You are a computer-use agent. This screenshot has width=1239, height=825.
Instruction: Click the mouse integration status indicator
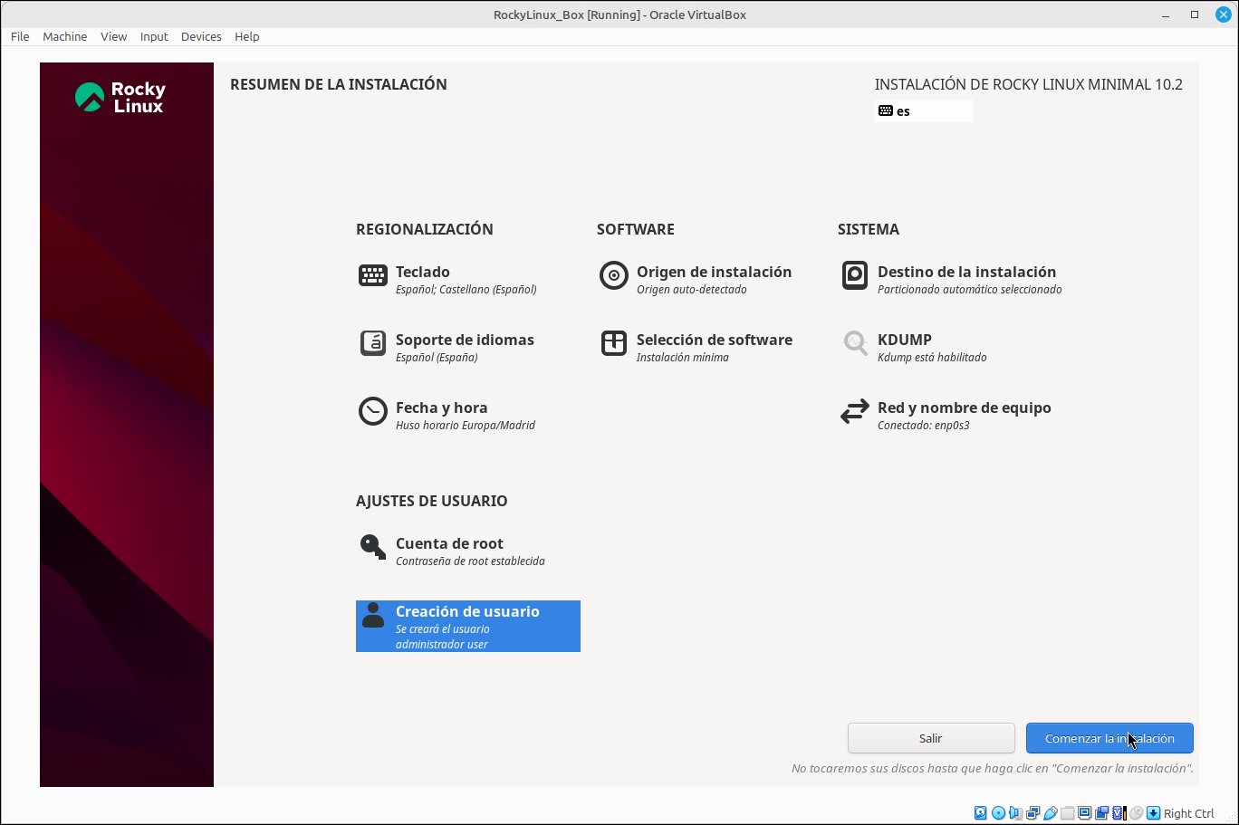click(x=1136, y=813)
